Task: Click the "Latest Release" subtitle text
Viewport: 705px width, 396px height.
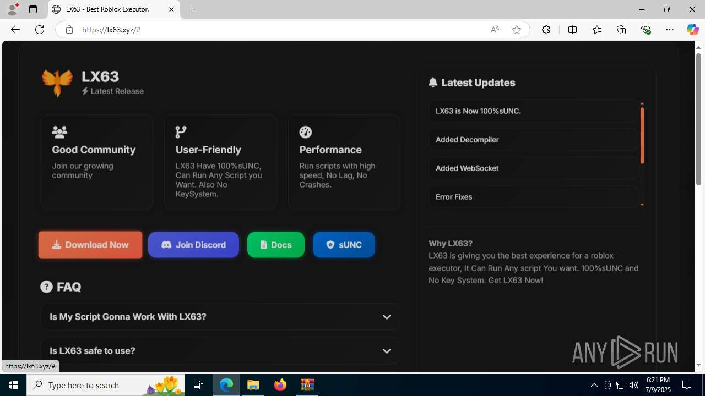Action: pos(117,91)
